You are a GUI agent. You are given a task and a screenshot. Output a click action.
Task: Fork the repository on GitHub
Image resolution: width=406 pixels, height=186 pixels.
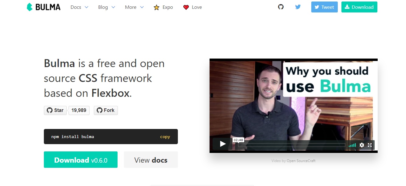point(106,110)
